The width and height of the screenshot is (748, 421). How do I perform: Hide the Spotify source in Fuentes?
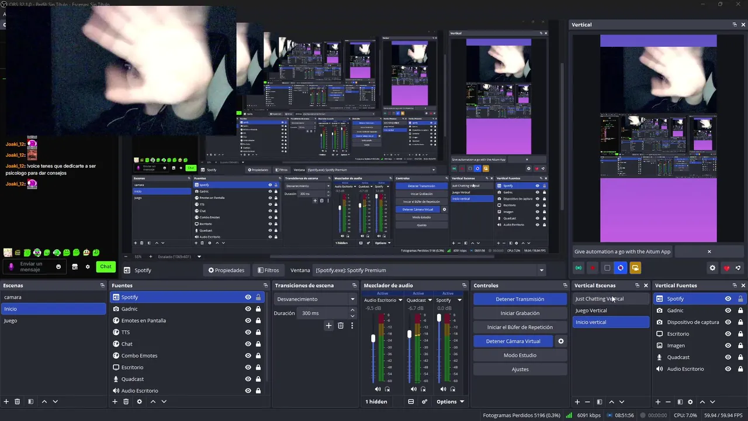click(248, 297)
